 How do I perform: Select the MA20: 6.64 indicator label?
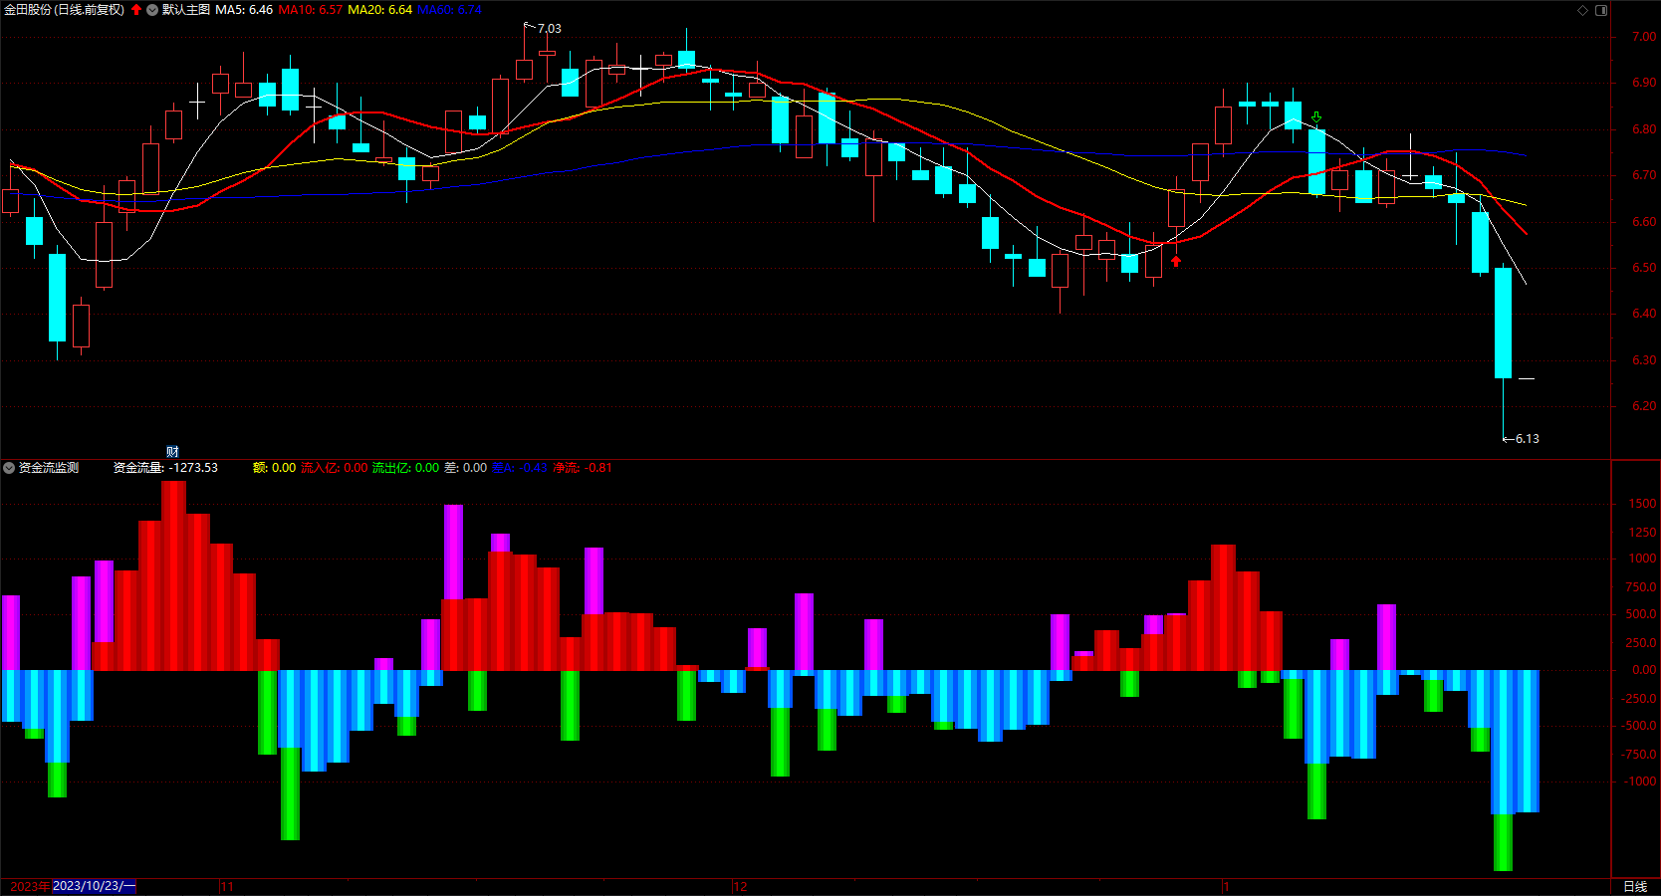pyautogui.click(x=380, y=10)
